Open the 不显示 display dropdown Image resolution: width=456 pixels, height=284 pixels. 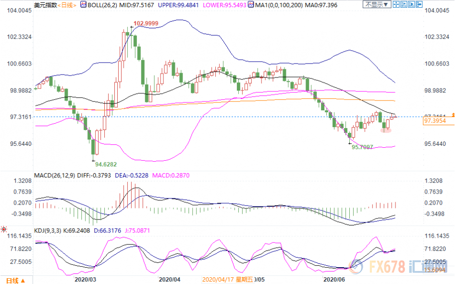pyautogui.click(x=374, y=4)
